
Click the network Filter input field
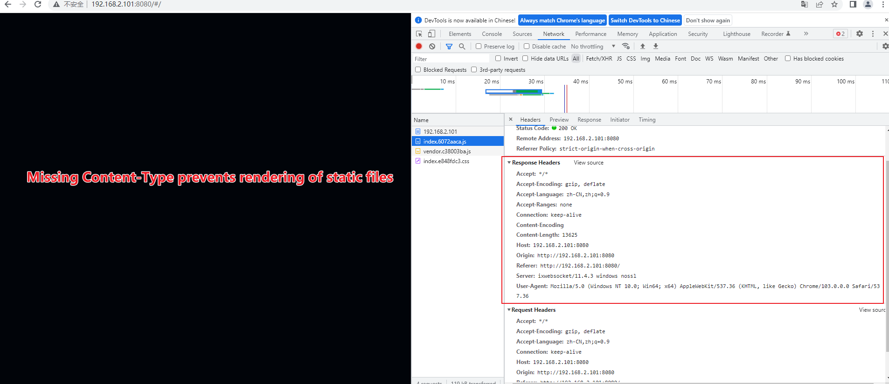coord(451,59)
